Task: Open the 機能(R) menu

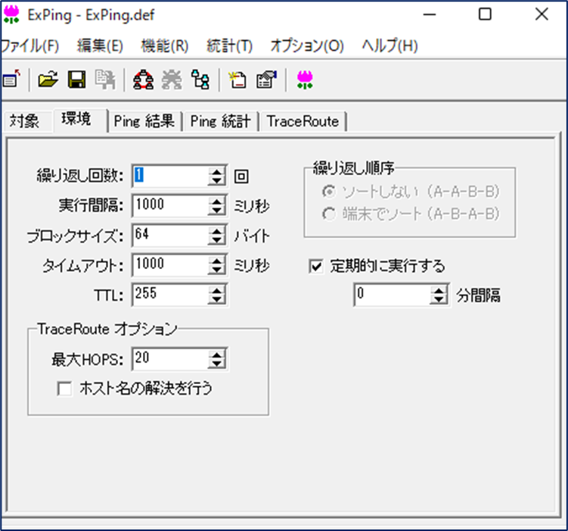Action: tap(165, 45)
